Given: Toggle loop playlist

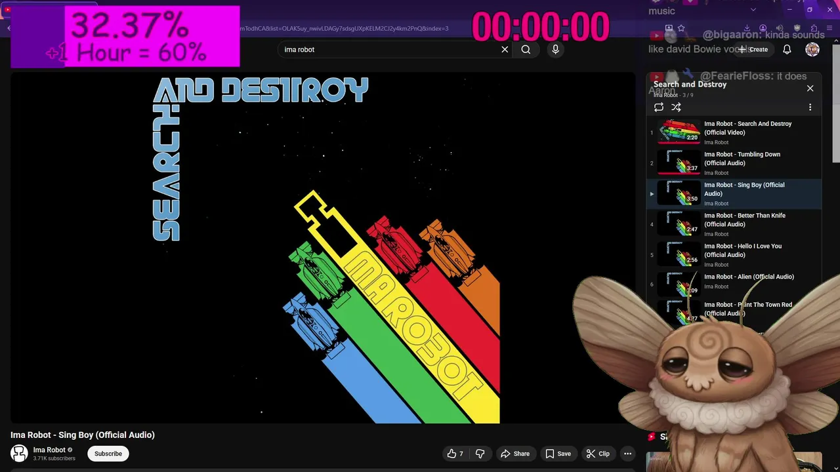Looking at the screenshot, I should pos(659,108).
